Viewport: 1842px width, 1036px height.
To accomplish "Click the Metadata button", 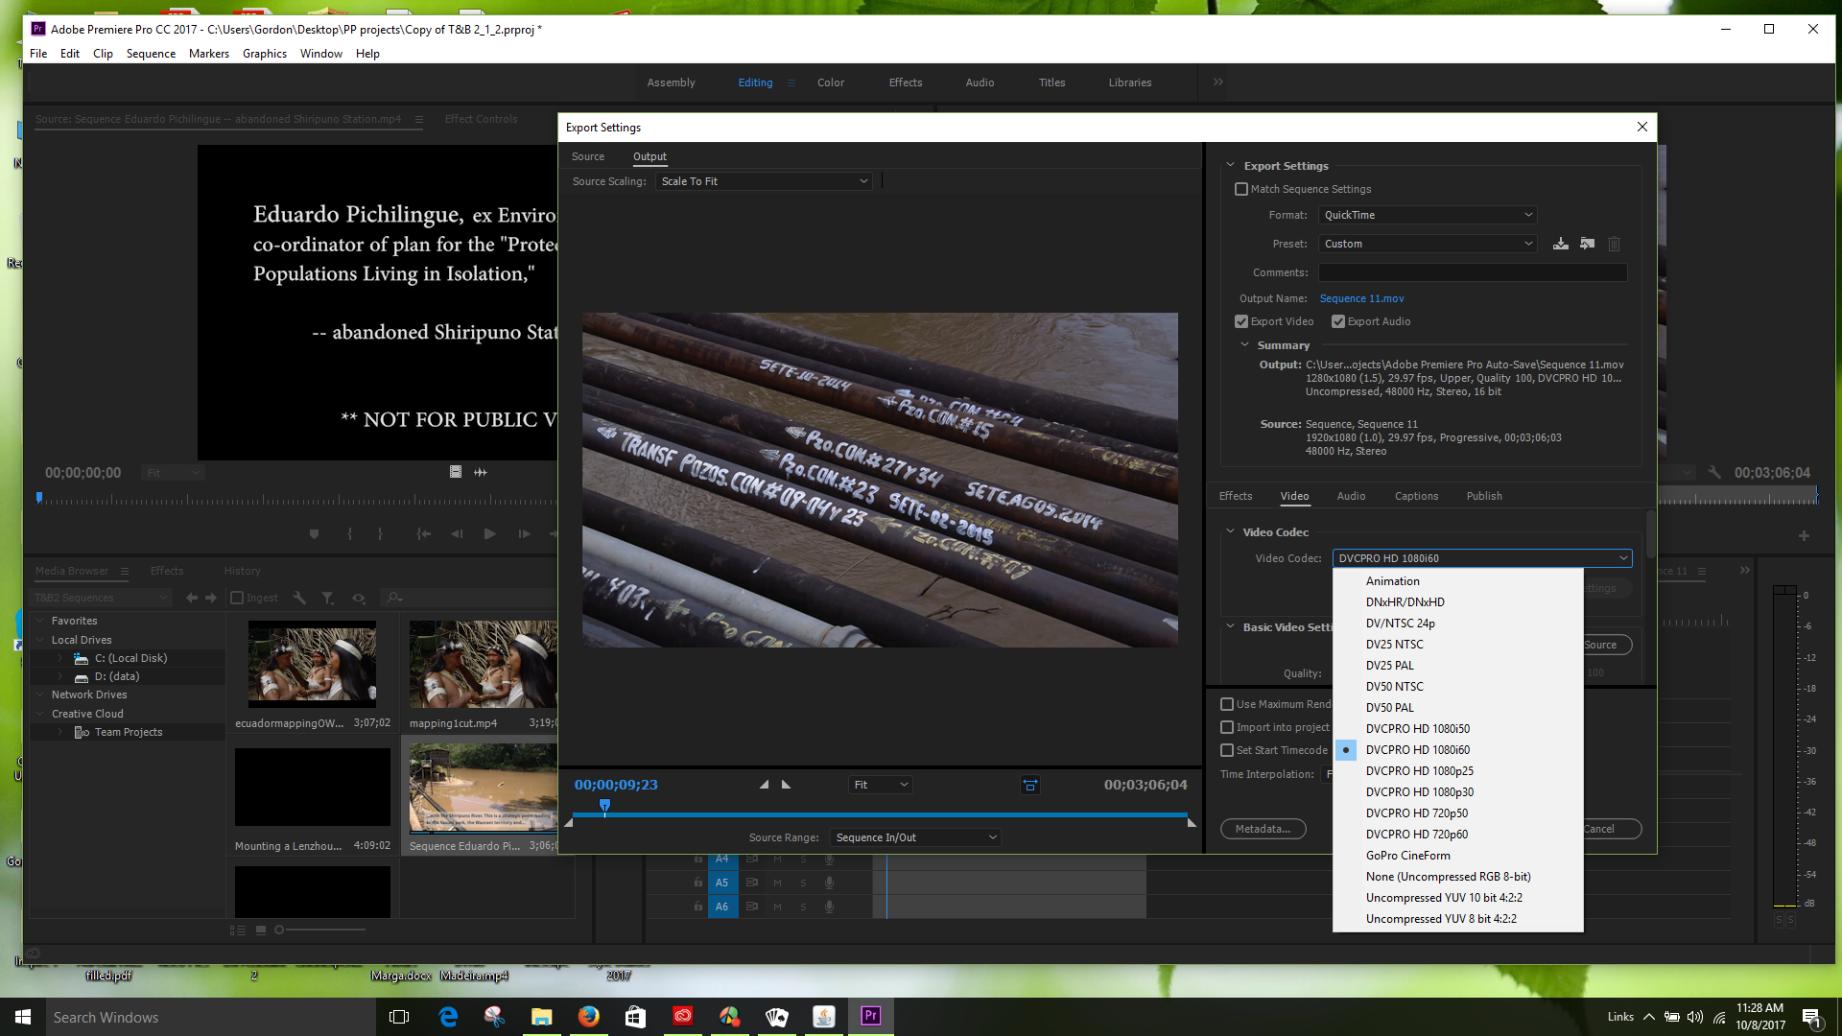I will pos(1263,829).
